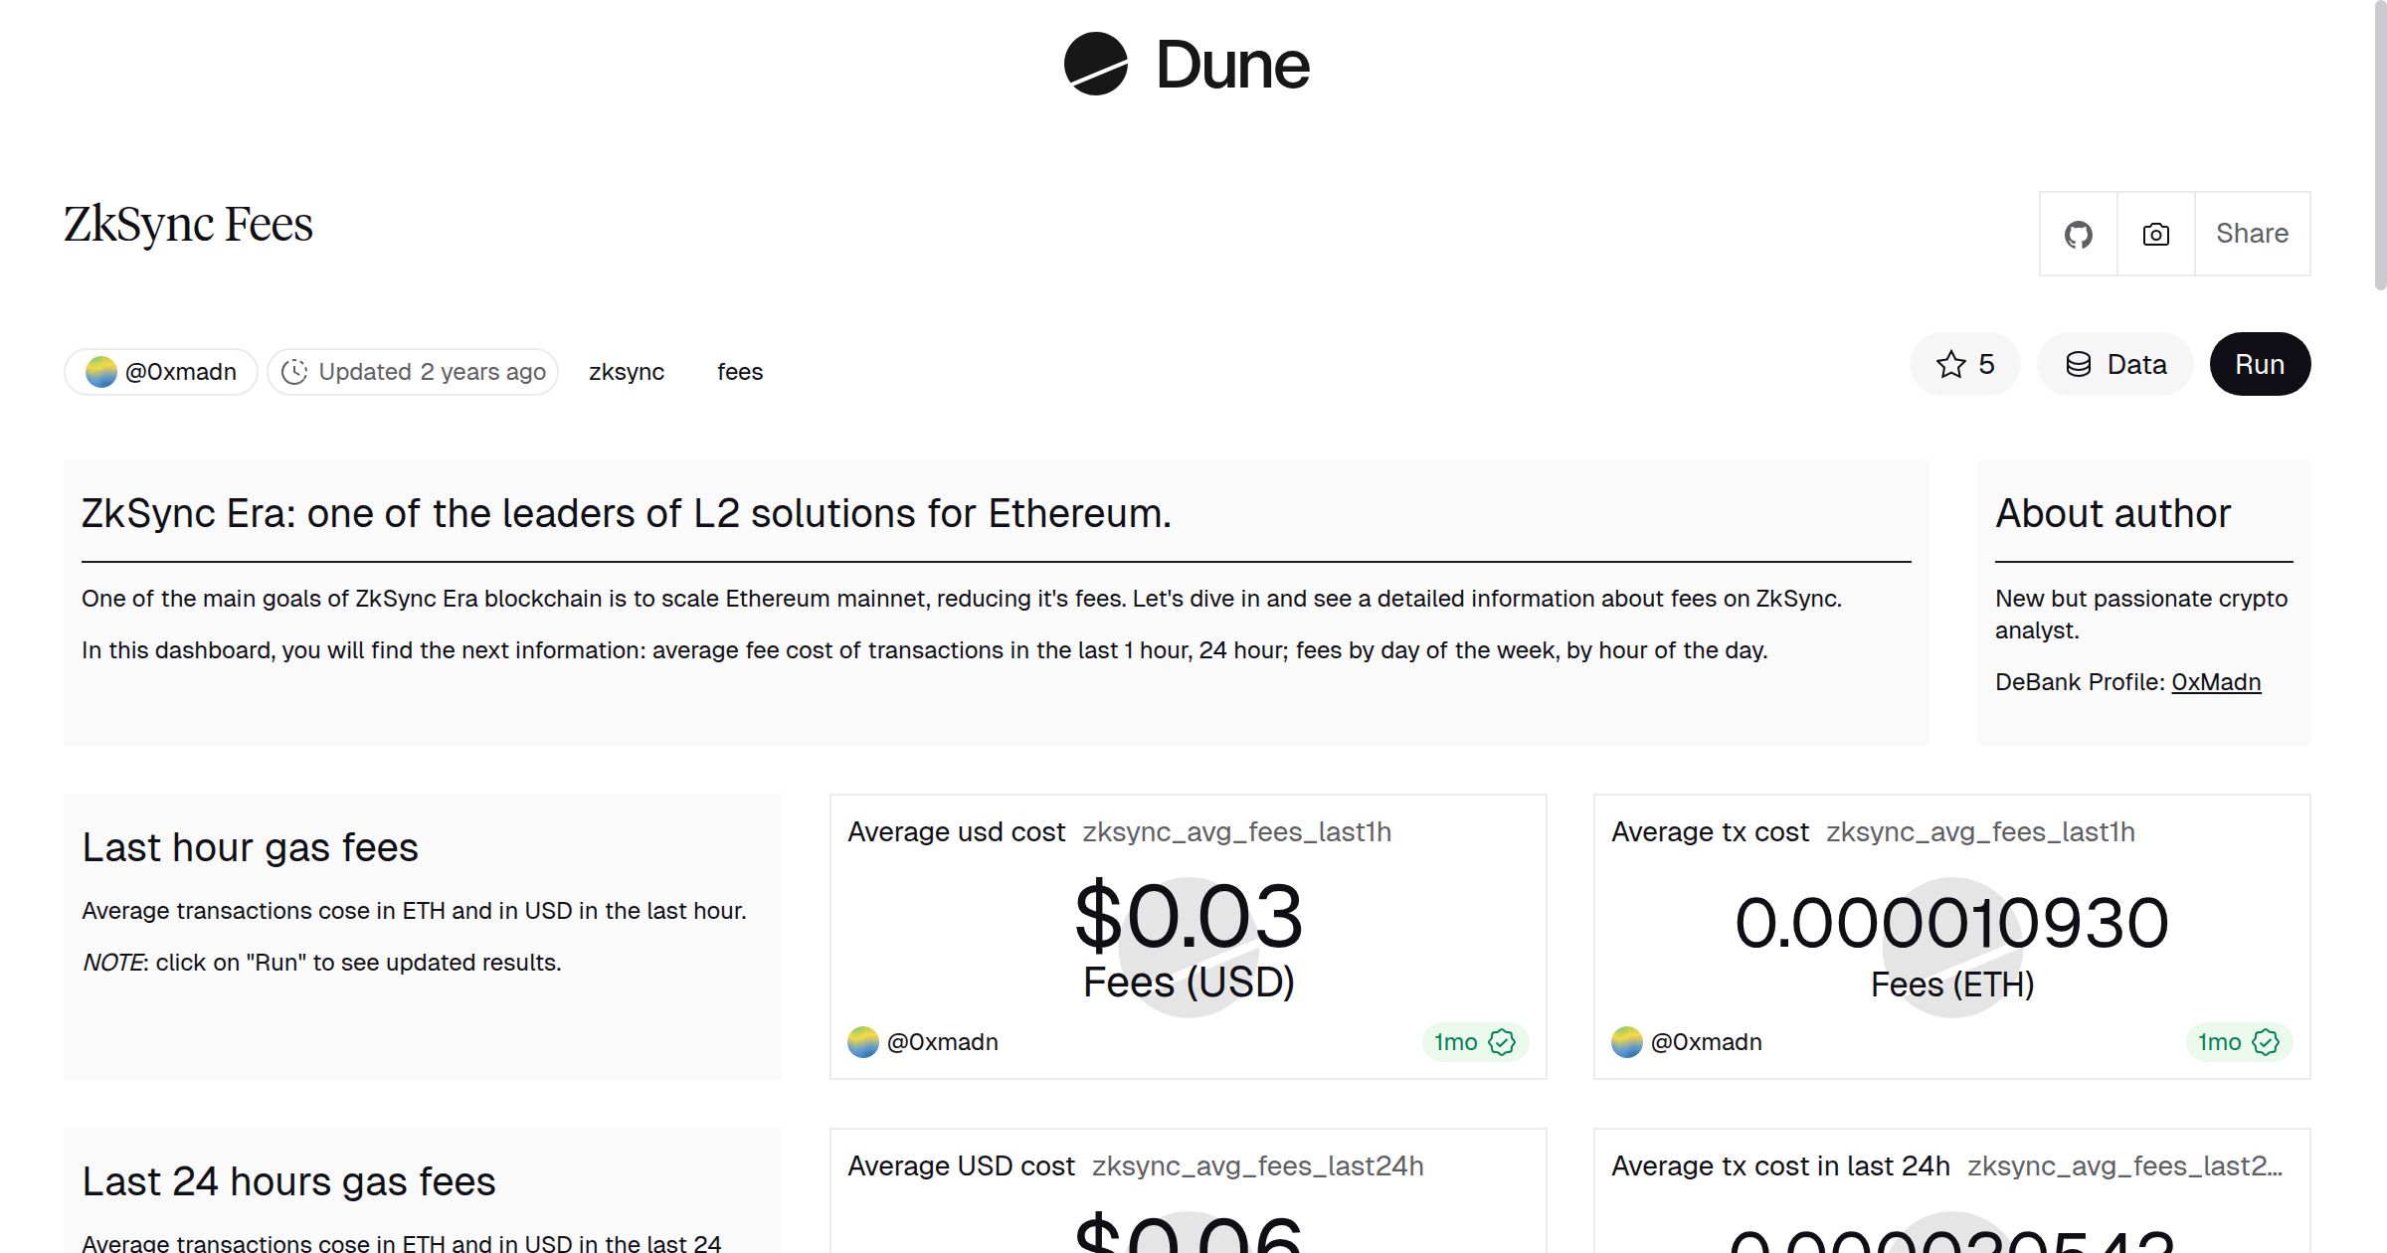Click @0xmadn author avatar in the header
Screen dimensions: 2387x1253
(100, 370)
